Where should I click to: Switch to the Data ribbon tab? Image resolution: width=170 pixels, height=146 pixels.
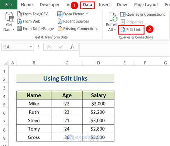pyautogui.click(x=88, y=5)
